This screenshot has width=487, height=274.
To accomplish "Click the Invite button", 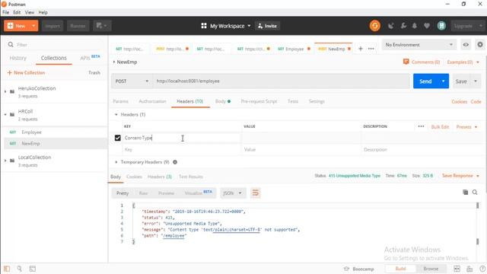I will point(267,26).
